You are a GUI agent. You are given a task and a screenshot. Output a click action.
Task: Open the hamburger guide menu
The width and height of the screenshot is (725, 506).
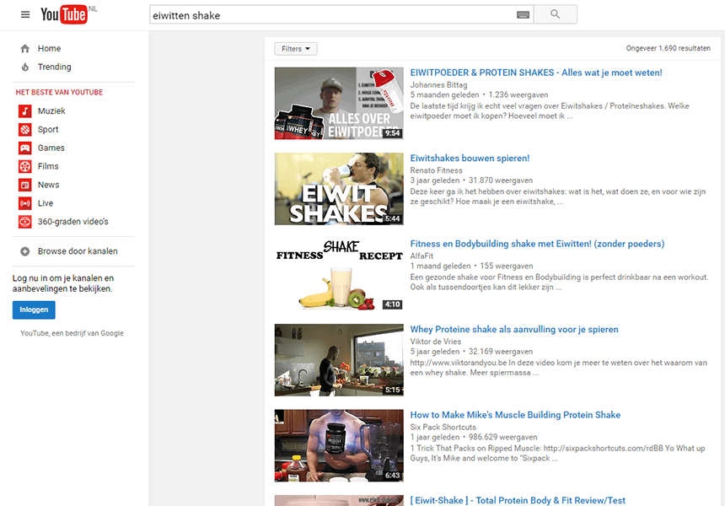coord(25,14)
